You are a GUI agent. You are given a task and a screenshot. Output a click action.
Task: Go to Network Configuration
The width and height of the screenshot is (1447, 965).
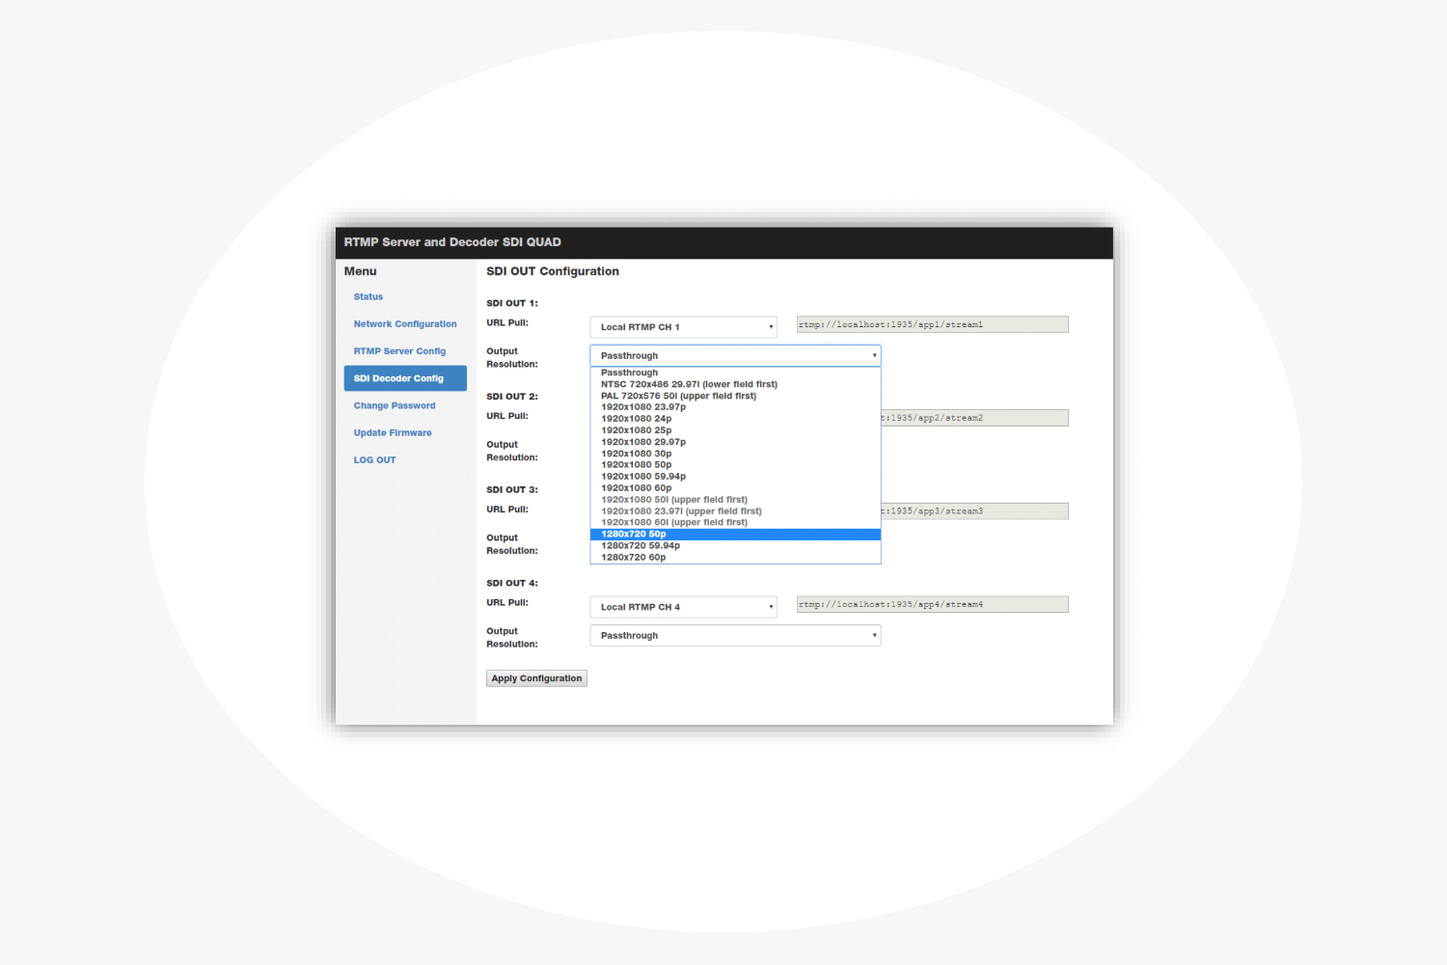coord(405,323)
